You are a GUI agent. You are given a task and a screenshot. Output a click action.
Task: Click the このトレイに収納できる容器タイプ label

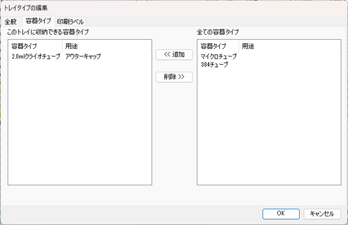48,32
